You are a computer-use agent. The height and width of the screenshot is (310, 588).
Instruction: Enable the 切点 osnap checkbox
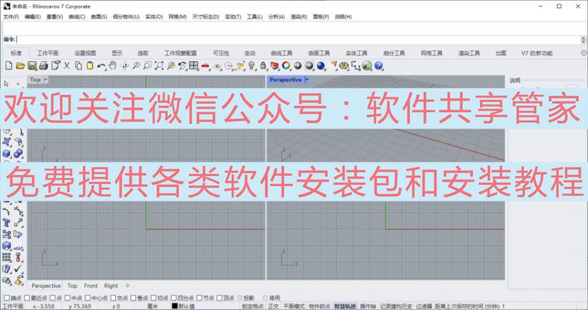(154, 298)
